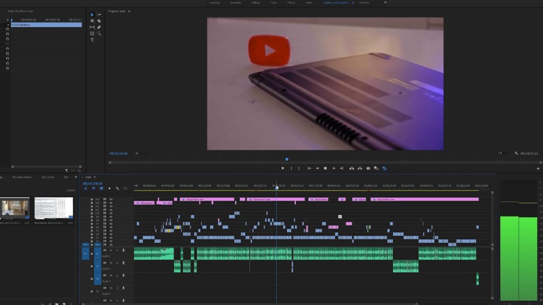Open playback resolution 1/8 dropdown

(504, 153)
